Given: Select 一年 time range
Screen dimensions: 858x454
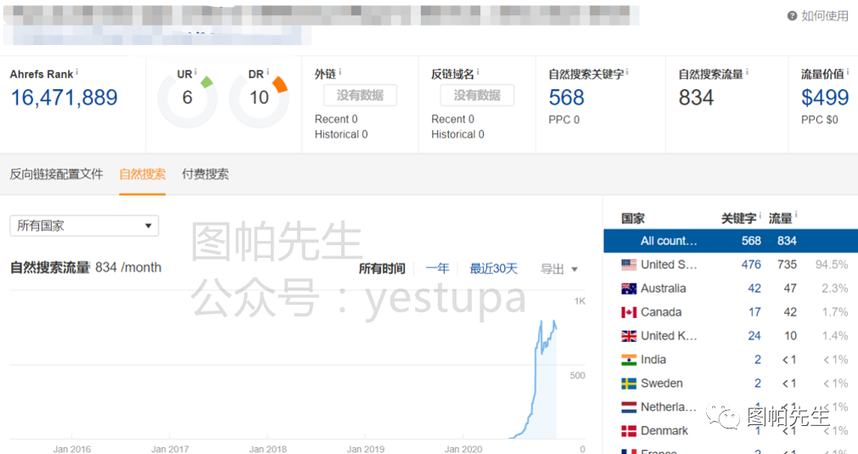Looking at the screenshot, I should pyautogui.click(x=437, y=269).
